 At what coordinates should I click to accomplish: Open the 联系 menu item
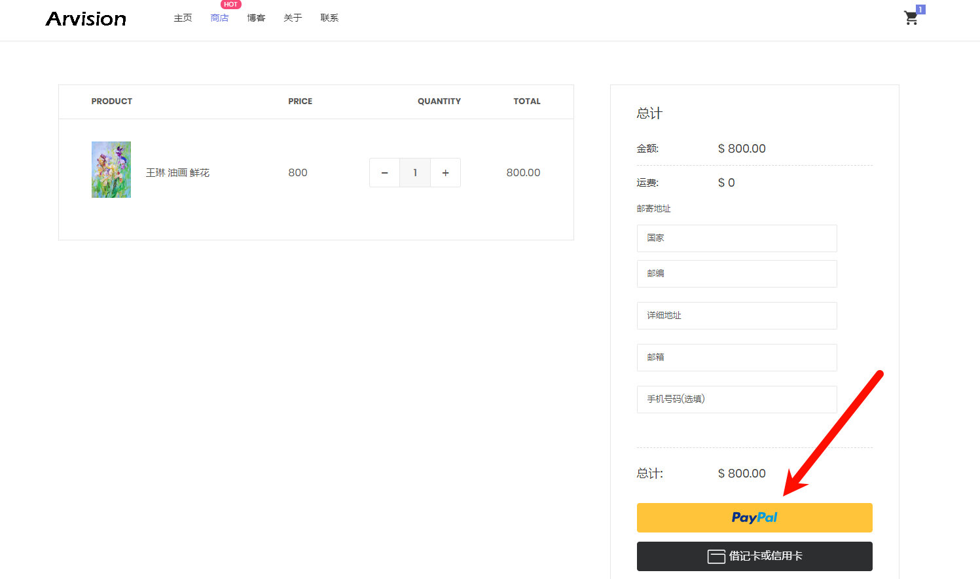[329, 18]
